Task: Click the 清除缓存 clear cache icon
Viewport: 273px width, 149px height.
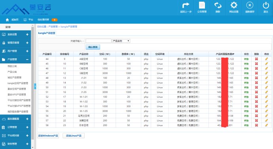Action: [x=250, y=5]
